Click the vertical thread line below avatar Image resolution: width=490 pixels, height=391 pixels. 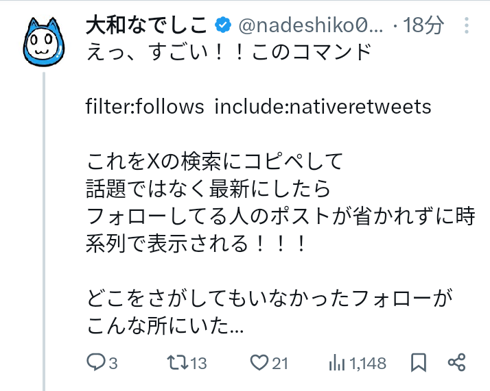45,226
